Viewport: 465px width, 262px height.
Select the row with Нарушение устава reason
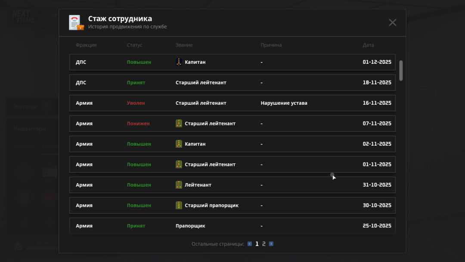(232, 103)
